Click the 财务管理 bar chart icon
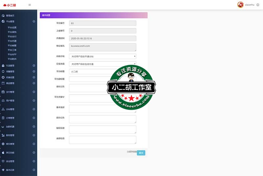The height and width of the screenshot is (176, 263). [3, 135]
